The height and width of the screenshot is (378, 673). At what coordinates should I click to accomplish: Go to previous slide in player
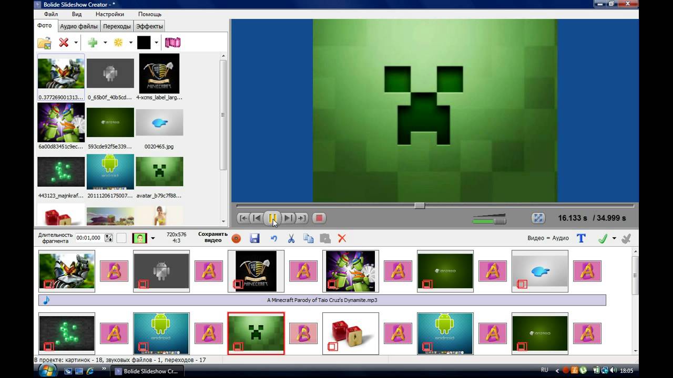(x=257, y=218)
